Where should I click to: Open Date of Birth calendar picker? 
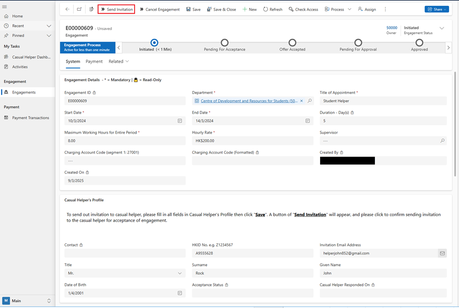tap(180, 293)
